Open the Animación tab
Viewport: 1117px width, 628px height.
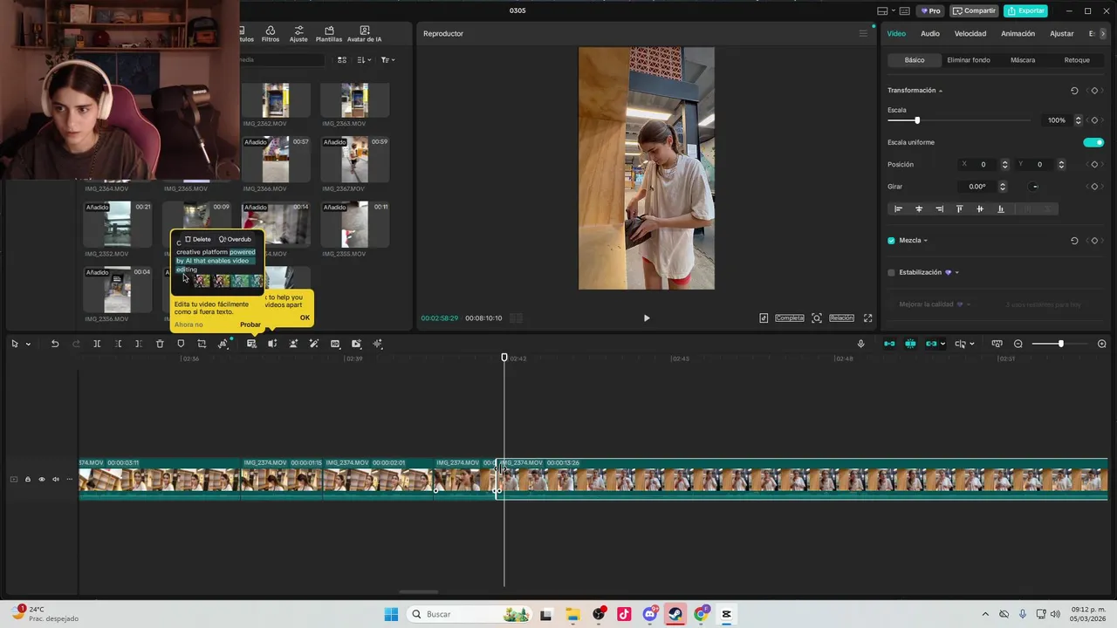pyautogui.click(x=1018, y=34)
